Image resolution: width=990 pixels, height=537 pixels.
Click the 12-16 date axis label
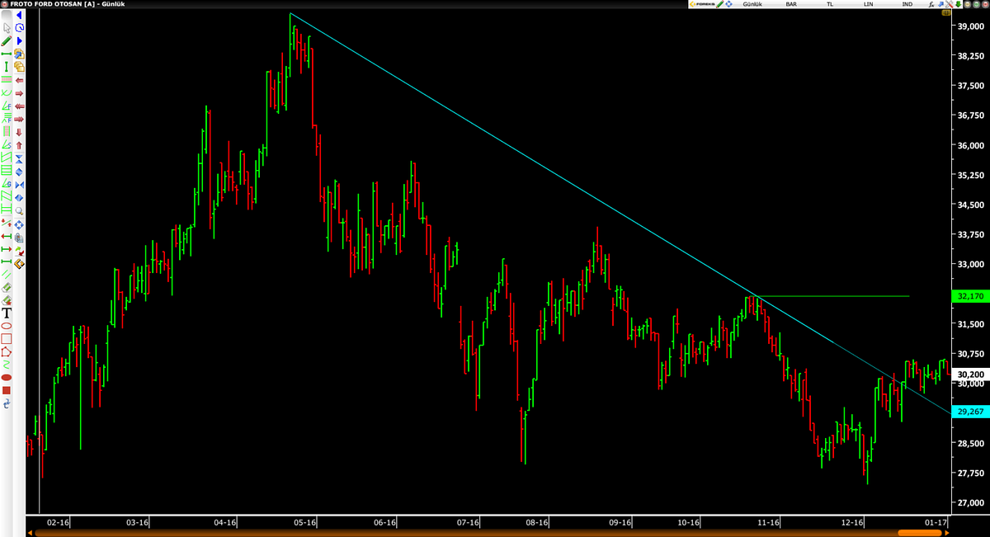(852, 522)
